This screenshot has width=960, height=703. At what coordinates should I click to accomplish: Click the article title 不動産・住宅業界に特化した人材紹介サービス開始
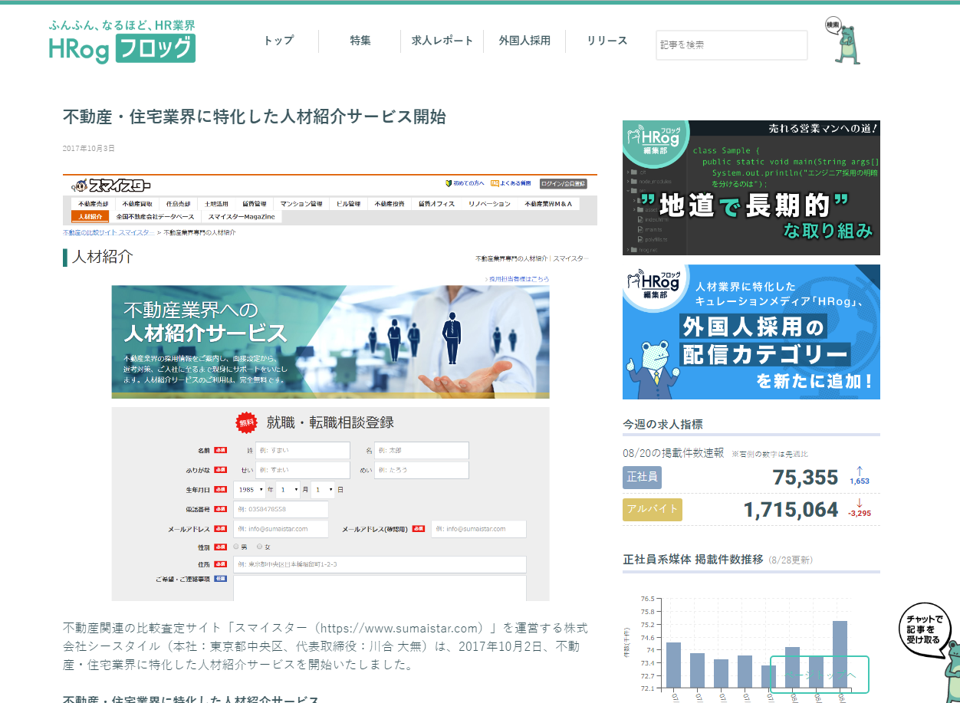pyautogui.click(x=254, y=117)
